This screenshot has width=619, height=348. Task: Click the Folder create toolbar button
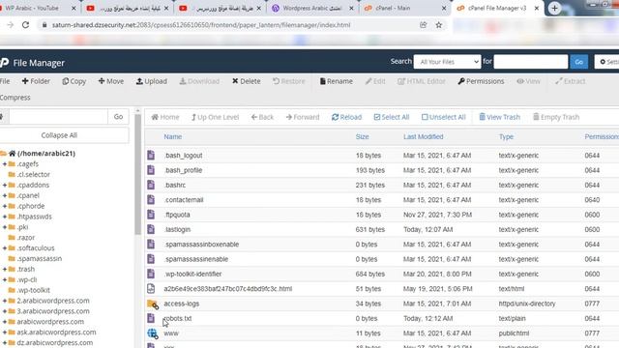coord(36,81)
